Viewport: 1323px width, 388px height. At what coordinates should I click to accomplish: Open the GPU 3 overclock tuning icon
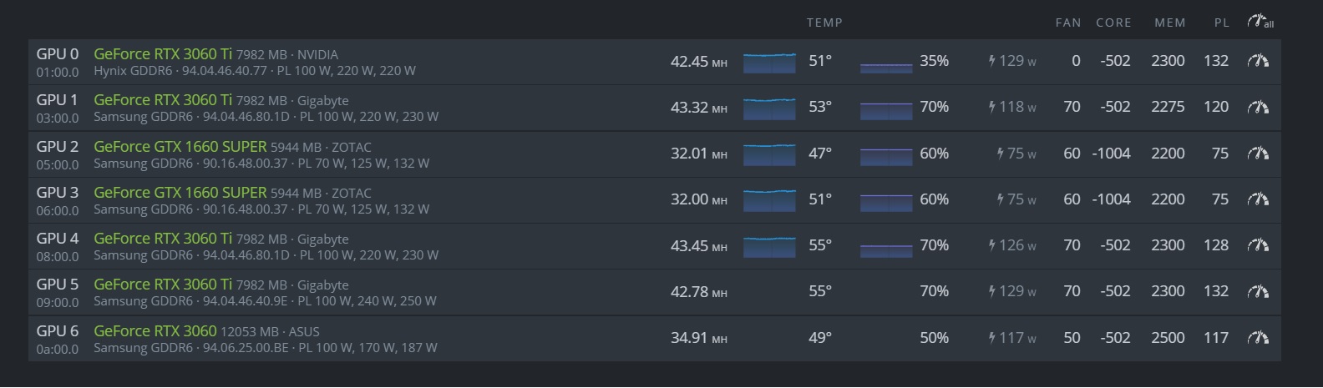click(1258, 199)
